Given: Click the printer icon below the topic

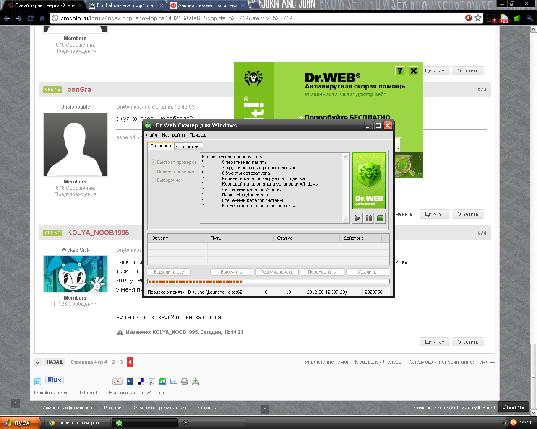Looking at the screenshot, I should coord(185,382).
